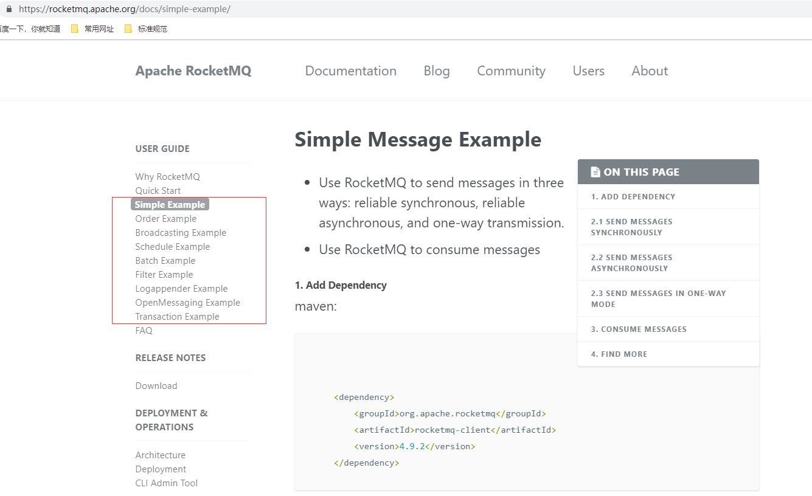Click the lock icon in address bar
The width and height of the screenshot is (812, 496).
click(x=9, y=10)
